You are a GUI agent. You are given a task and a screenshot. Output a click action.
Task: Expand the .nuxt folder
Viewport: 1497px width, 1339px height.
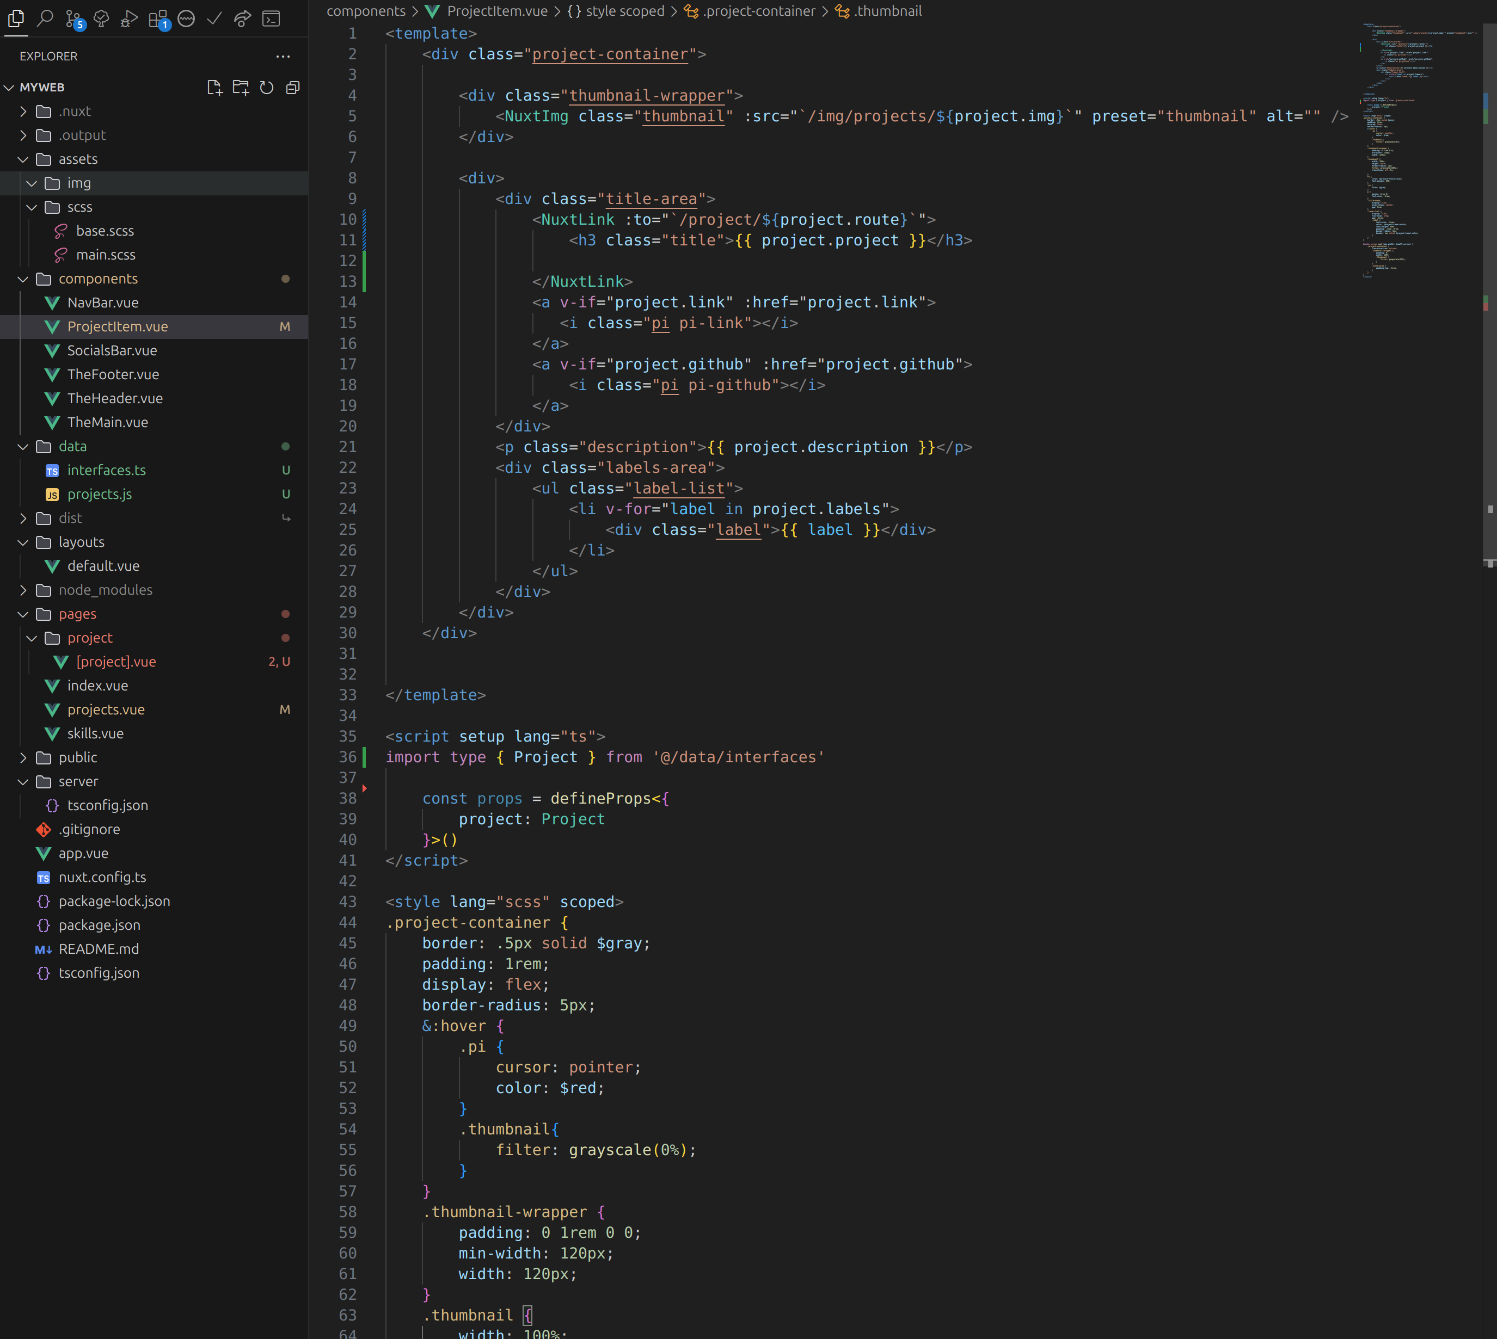tap(75, 111)
